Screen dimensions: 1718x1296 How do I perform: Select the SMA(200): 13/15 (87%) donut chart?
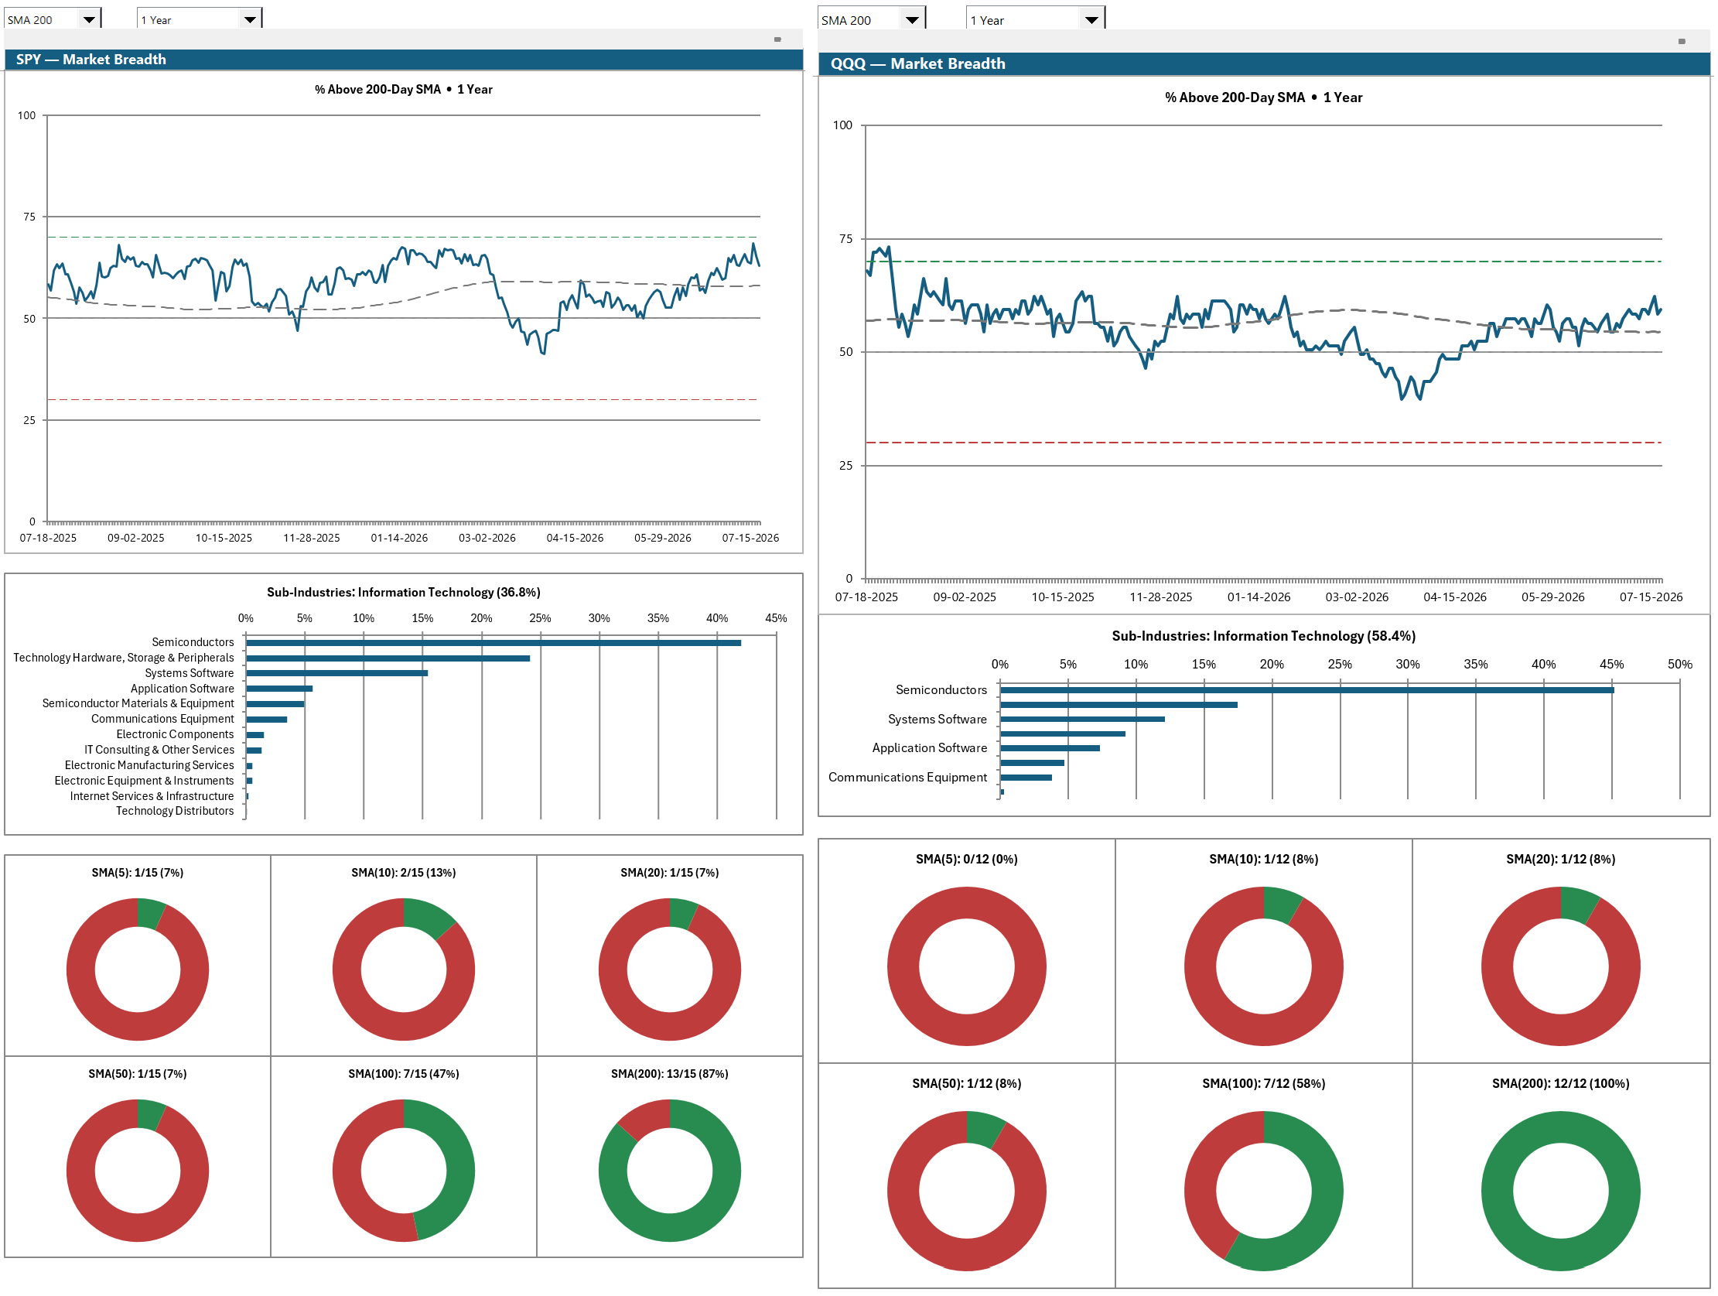(670, 1170)
